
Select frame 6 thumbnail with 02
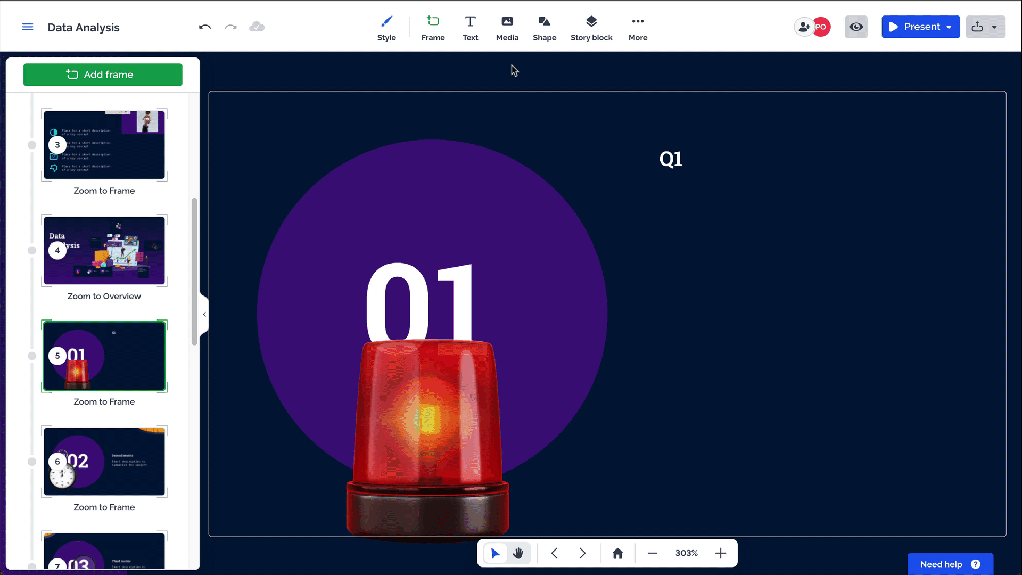[104, 461]
